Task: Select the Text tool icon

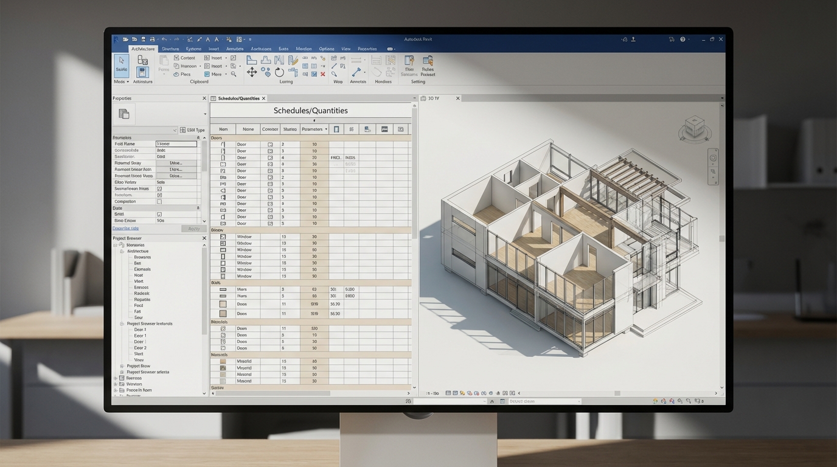Action: pos(207,40)
